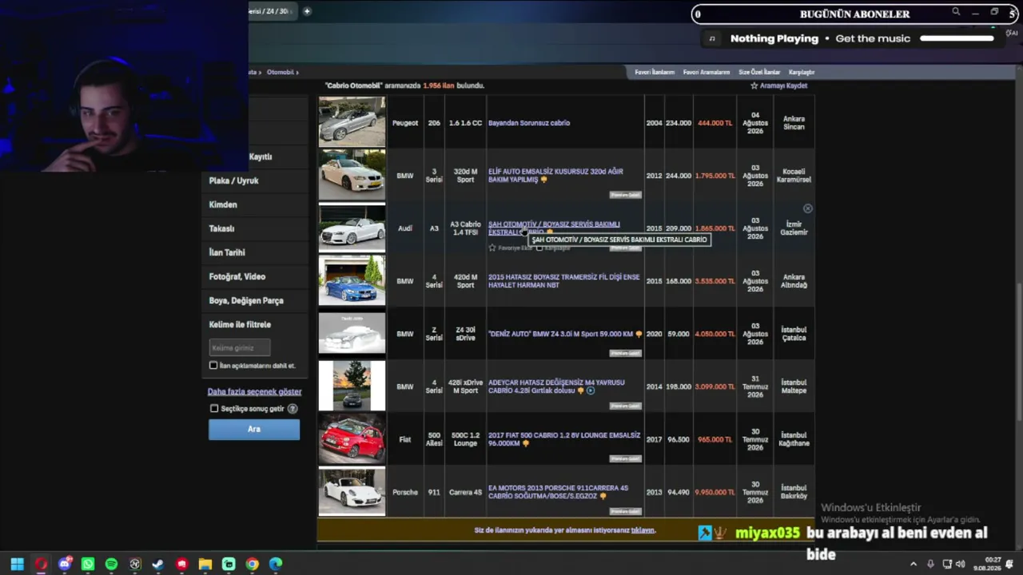This screenshot has width=1023, height=575.
Task: Open Microsoft Edge from the taskbar
Action: (x=276, y=564)
